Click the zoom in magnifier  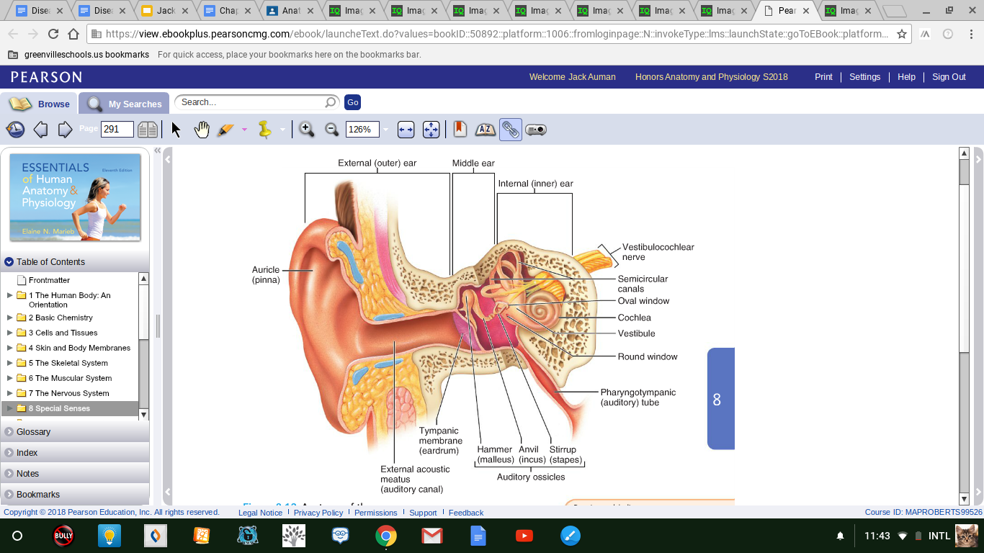pos(306,130)
